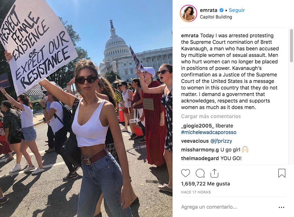This screenshot has height=217, width=294.
Task: Open the #michelewadcaporosso hashtag
Action: pyautogui.click(x=209, y=132)
